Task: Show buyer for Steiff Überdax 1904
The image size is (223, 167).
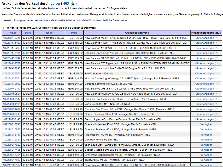Action: click(204, 74)
